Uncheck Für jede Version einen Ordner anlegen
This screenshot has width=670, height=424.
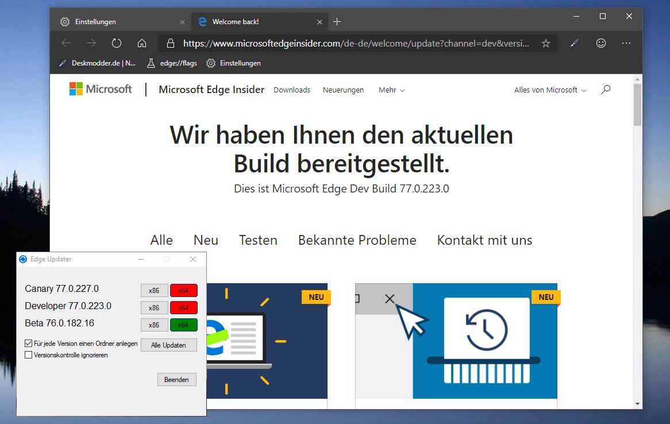point(29,343)
